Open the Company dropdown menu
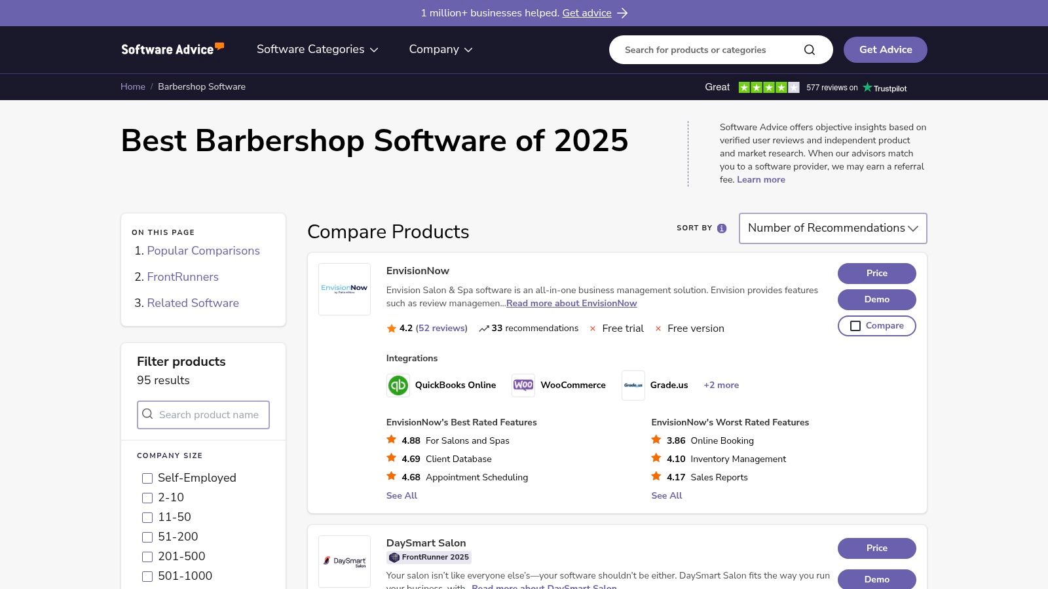The width and height of the screenshot is (1048, 589). point(441,49)
